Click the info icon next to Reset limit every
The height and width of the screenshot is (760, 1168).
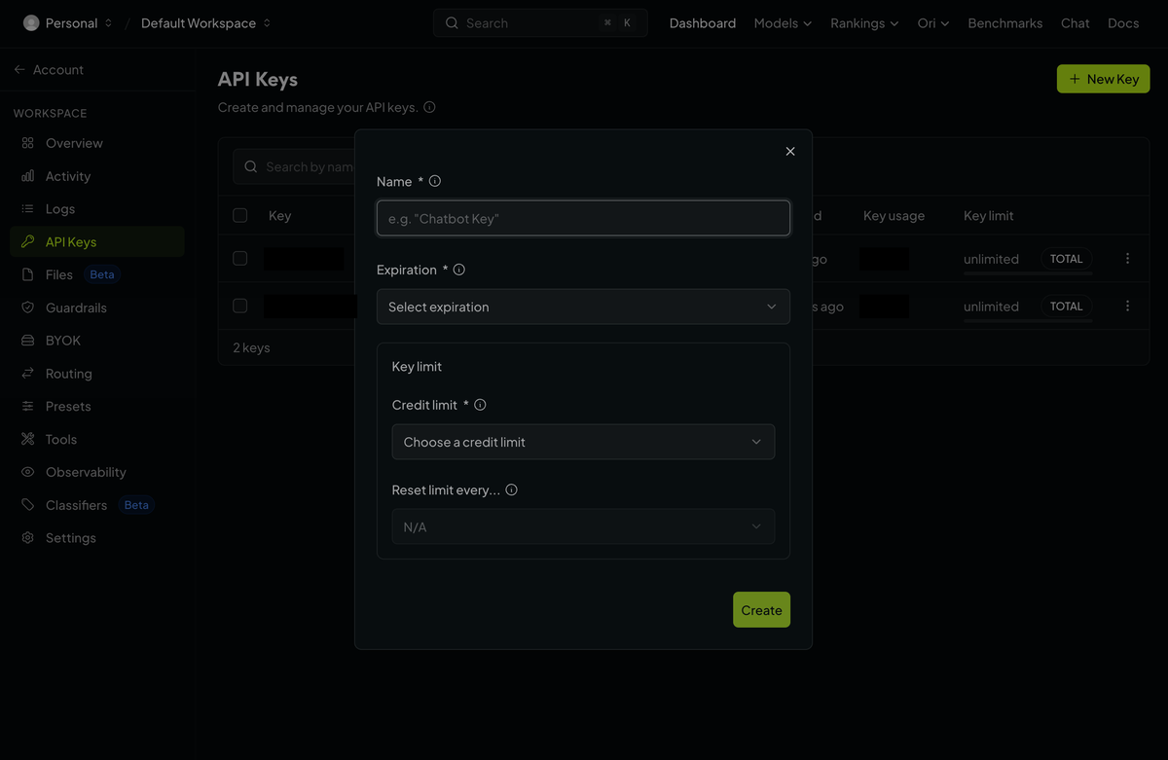(511, 489)
